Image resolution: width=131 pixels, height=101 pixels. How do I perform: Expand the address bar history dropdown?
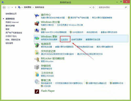90,7
